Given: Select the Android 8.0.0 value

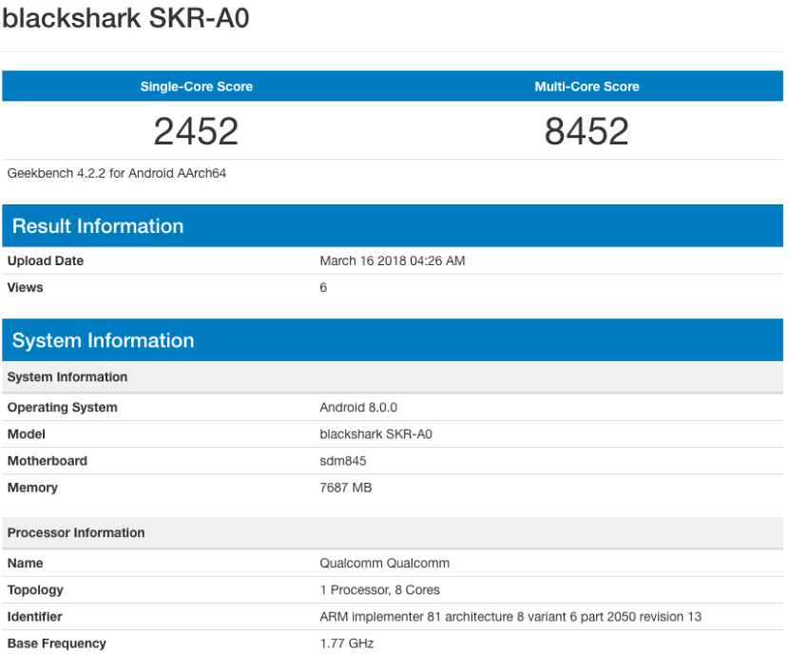Looking at the screenshot, I should pos(358,407).
